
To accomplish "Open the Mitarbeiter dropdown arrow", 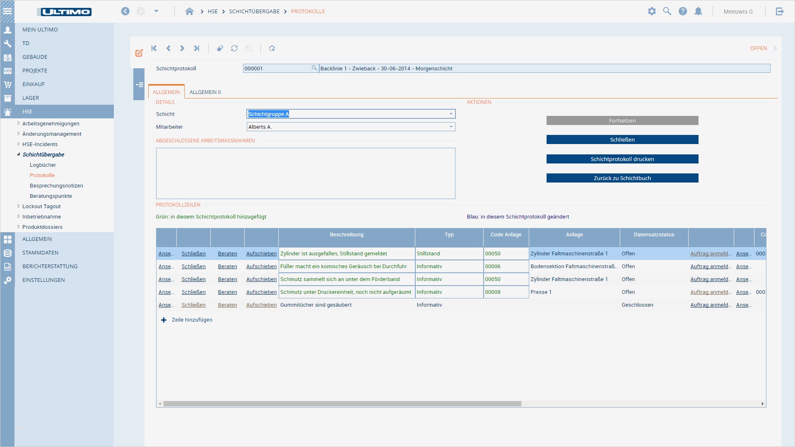I will tap(451, 127).
